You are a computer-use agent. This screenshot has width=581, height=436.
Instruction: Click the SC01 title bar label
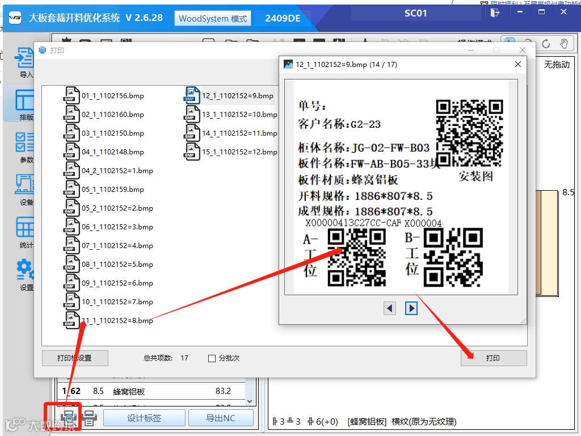[416, 14]
